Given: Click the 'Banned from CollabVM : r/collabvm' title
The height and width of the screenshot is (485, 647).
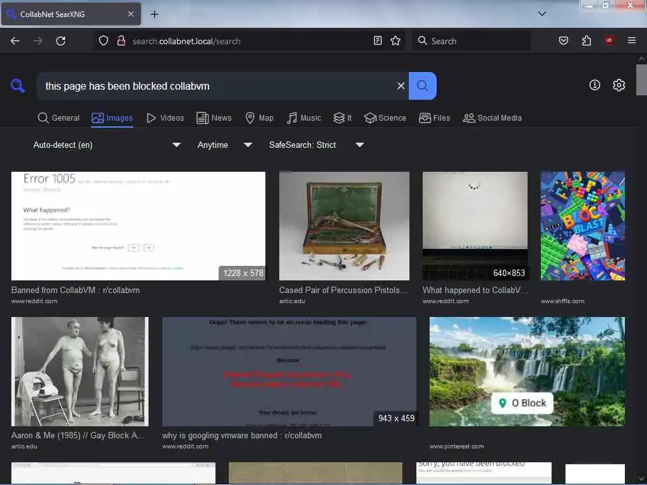Looking at the screenshot, I should (76, 290).
